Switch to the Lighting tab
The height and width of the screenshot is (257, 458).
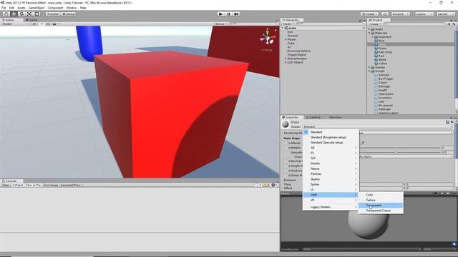pos(313,117)
